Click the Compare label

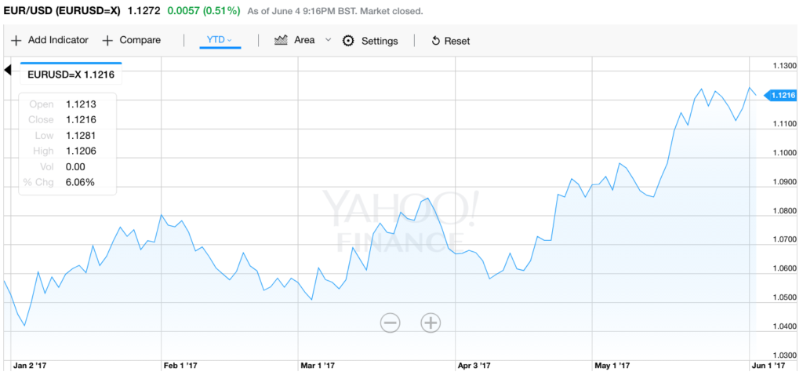(x=140, y=40)
